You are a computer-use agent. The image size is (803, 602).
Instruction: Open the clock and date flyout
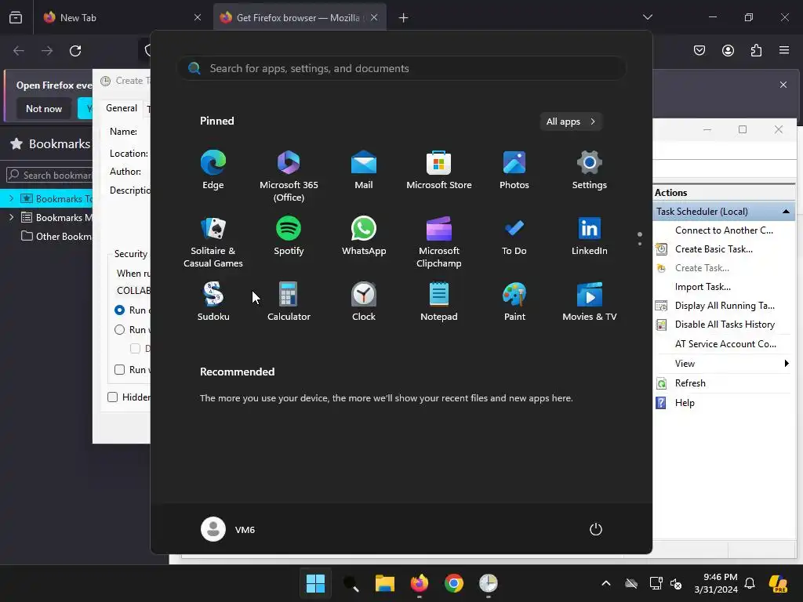716,583
